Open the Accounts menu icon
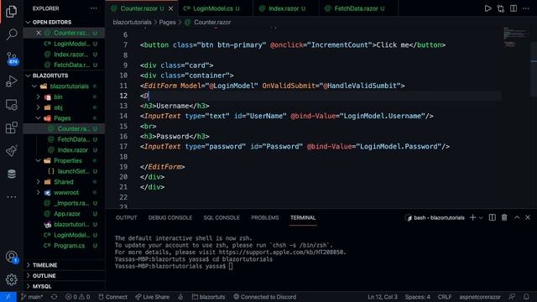Viewport: 537px width, 302px height. point(12,257)
